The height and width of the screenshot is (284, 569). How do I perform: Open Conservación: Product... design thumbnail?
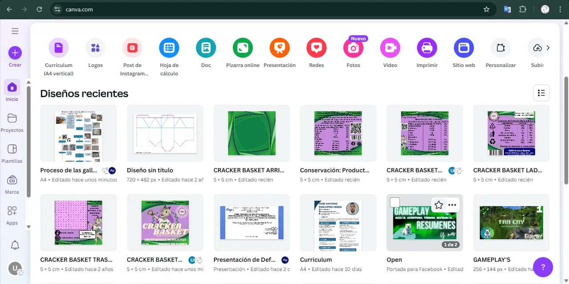(338, 133)
